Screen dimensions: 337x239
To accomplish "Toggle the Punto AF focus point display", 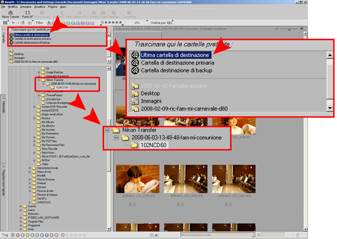I will click(x=28, y=15).
